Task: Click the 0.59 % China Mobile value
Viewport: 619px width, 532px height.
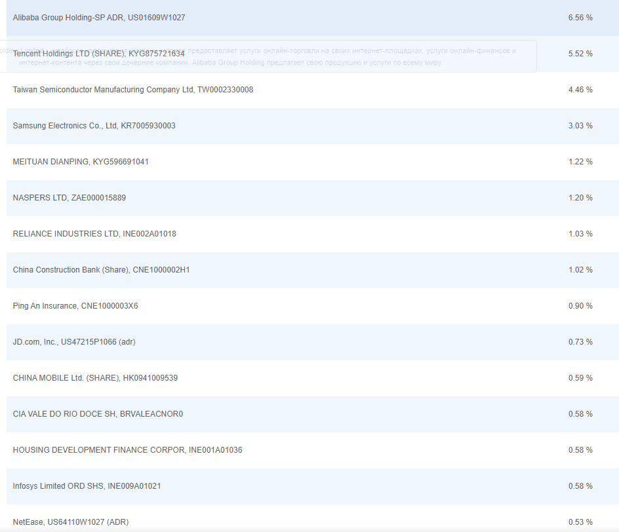Action: (x=580, y=378)
